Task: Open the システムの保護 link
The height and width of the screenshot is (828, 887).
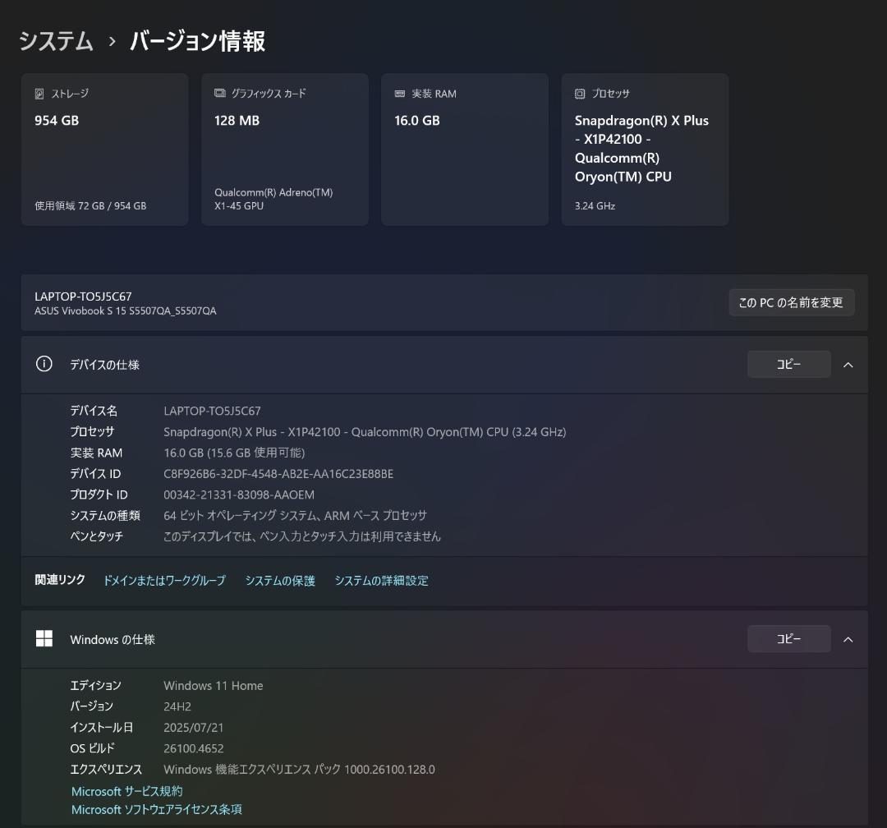Action: click(280, 580)
